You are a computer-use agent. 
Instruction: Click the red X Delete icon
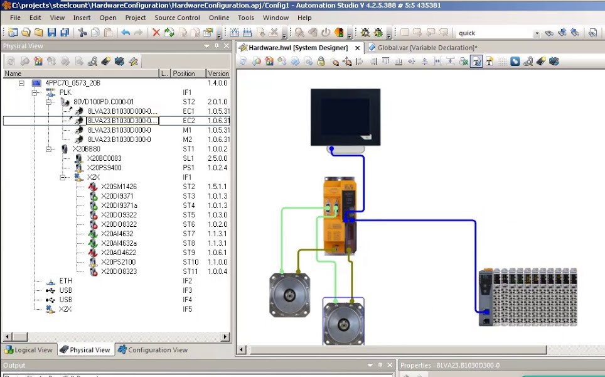[x=156, y=33]
